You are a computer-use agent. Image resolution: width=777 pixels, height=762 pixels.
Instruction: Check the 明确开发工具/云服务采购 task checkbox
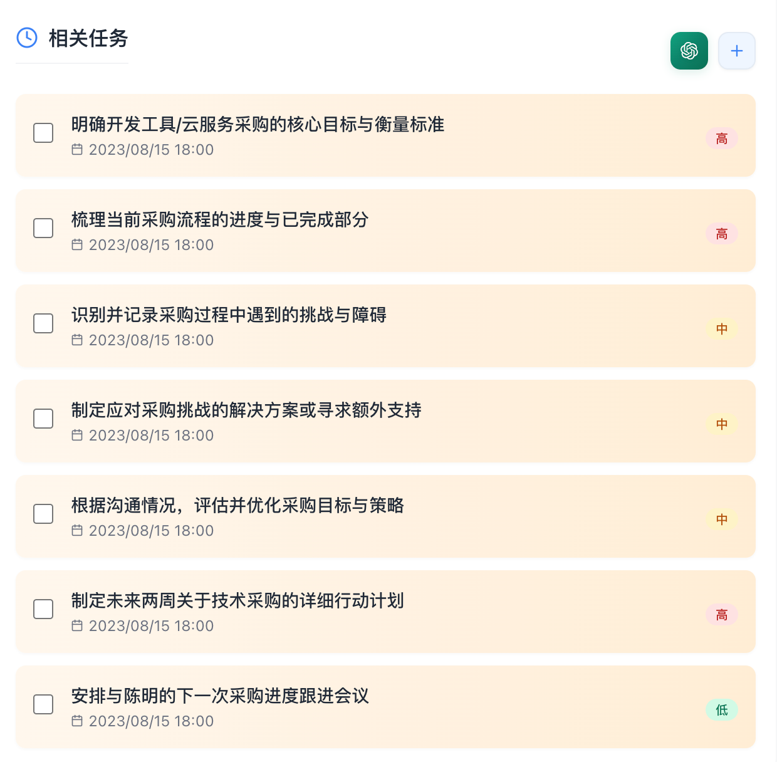[43, 133]
